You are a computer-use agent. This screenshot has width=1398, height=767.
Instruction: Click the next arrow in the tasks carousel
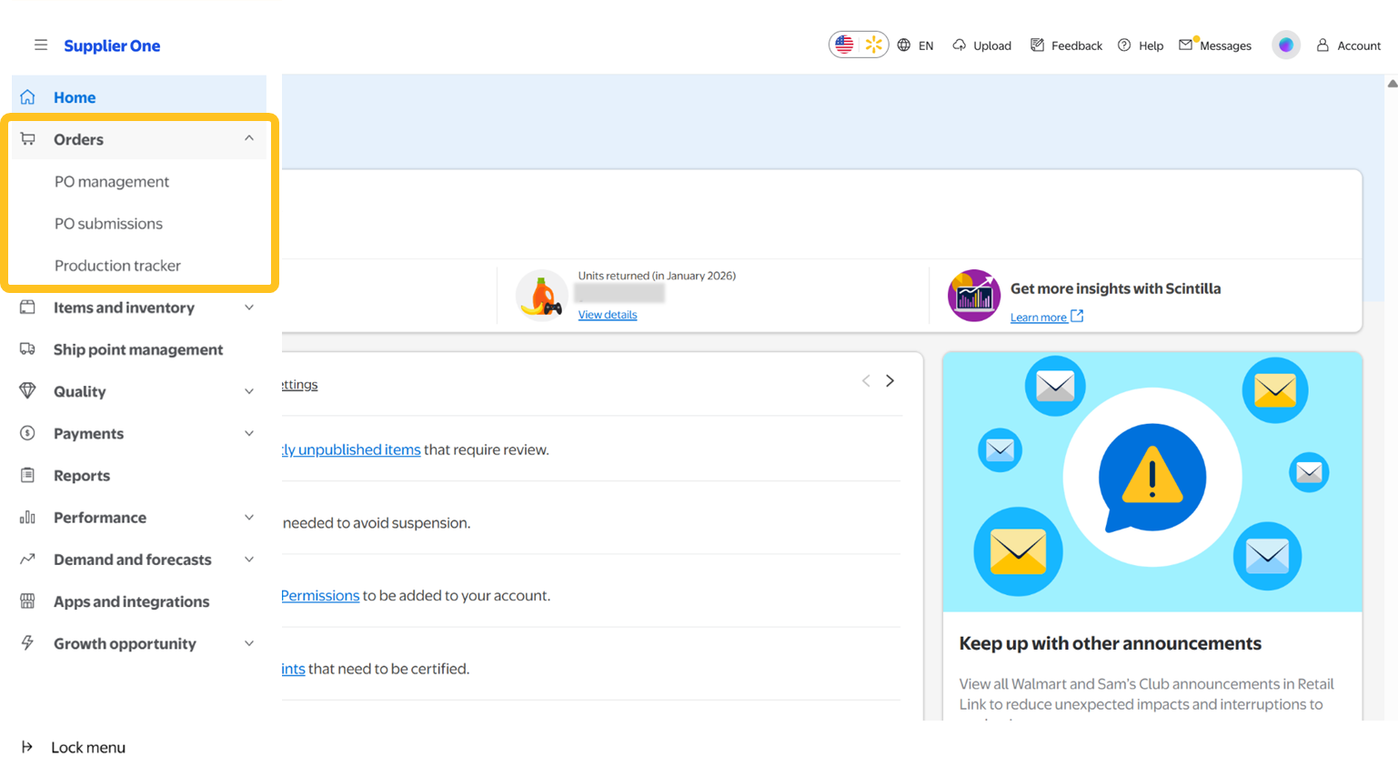click(x=890, y=381)
